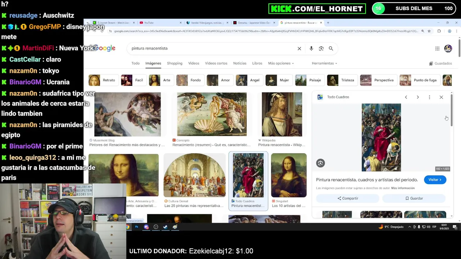Open the weather widget 9°C Despejado
Image resolution: width=461 pixels, height=259 pixels.
point(391,227)
